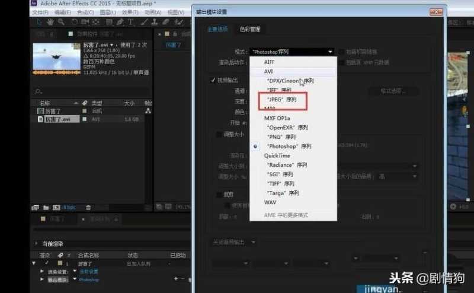
Task: Click the 8 bpc color depth indicator
Action: tap(69, 208)
